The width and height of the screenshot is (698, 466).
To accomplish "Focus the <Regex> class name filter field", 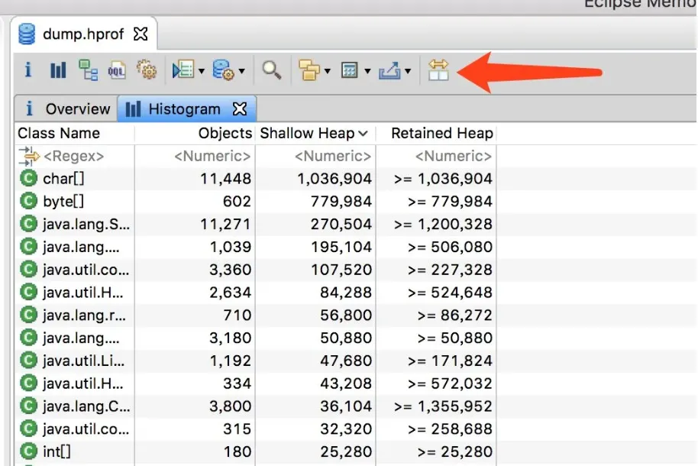I will tap(75, 156).
